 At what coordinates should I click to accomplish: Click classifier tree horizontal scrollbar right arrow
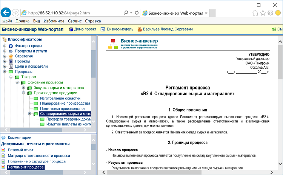(x=85, y=130)
